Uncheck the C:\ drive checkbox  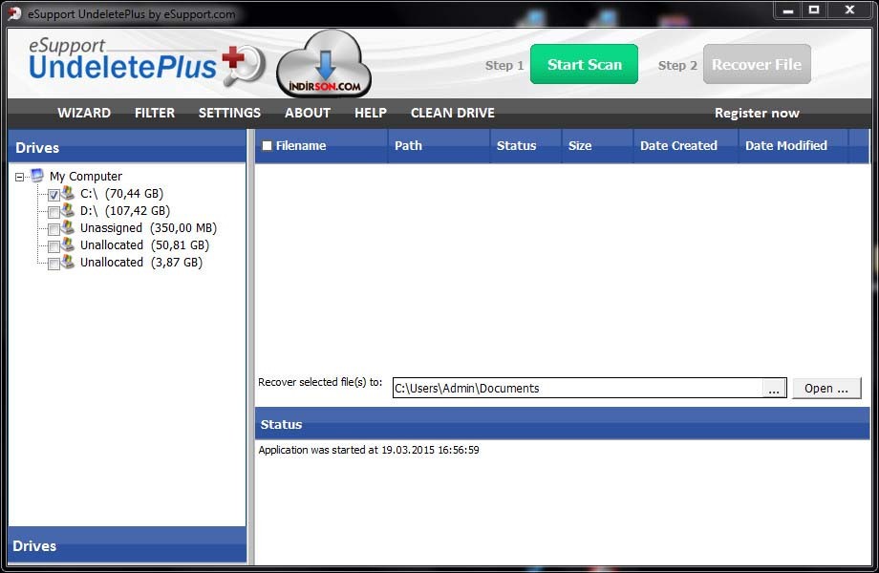tap(54, 195)
